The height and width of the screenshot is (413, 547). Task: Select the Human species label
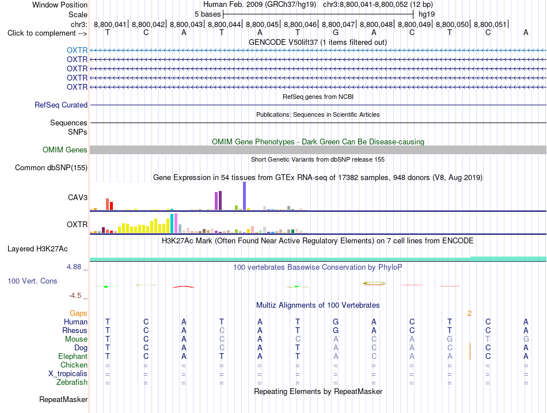(x=75, y=322)
